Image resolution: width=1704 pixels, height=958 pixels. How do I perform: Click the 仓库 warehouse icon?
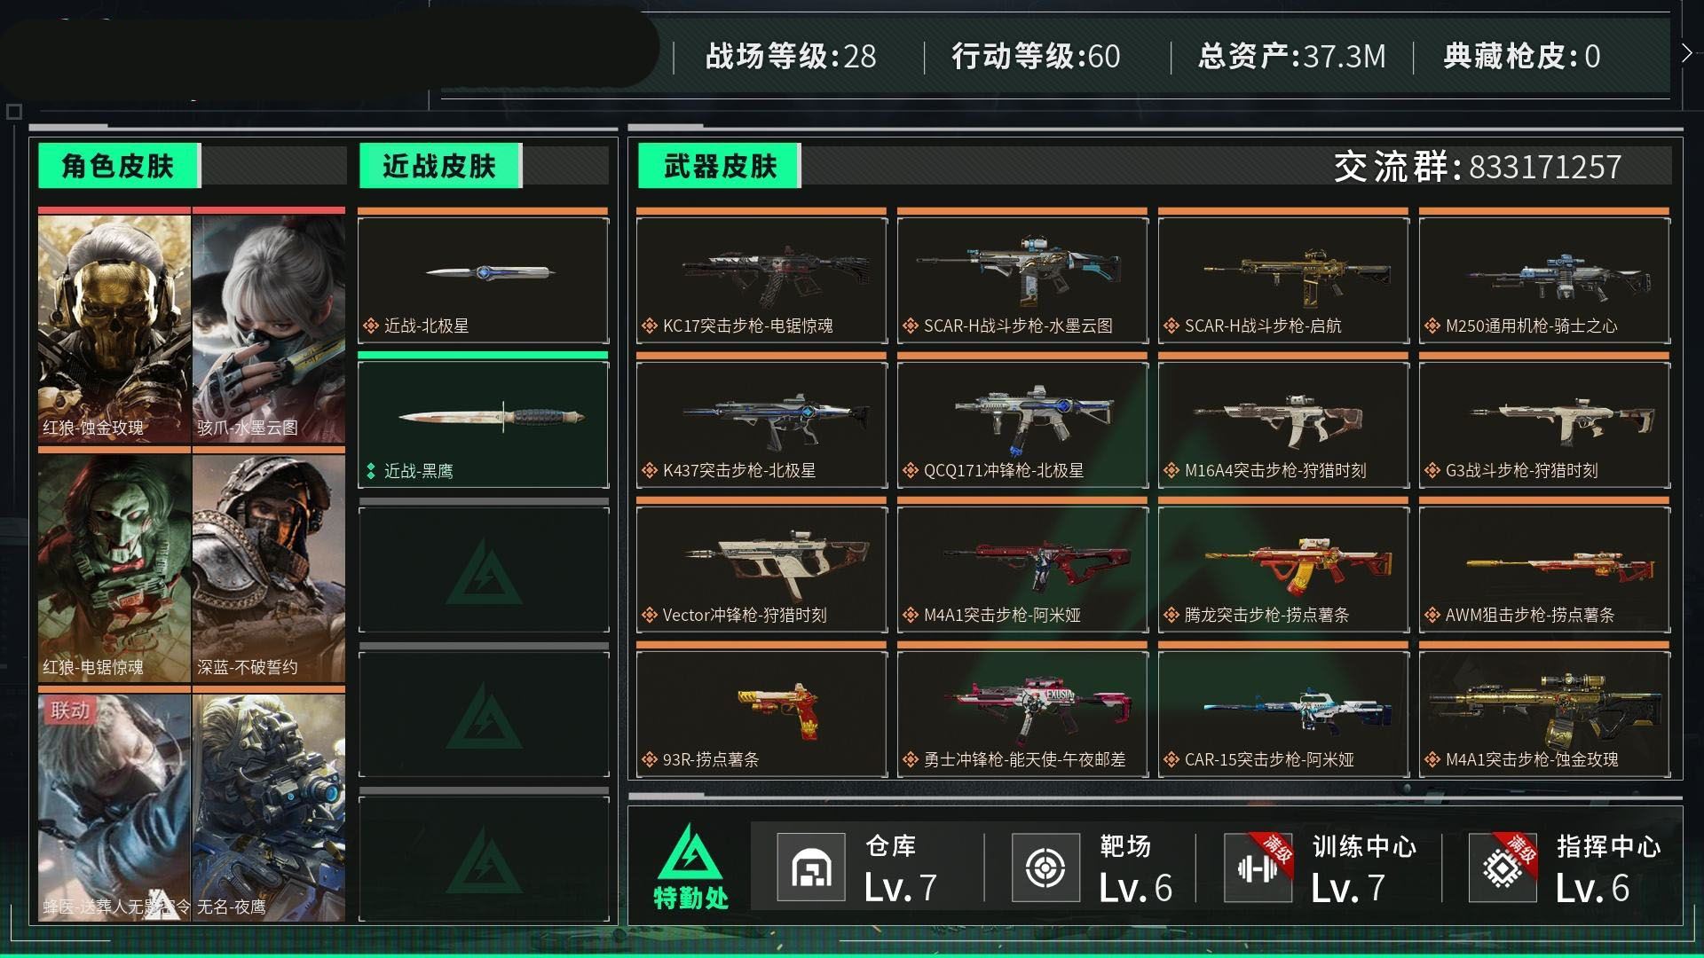[810, 868]
